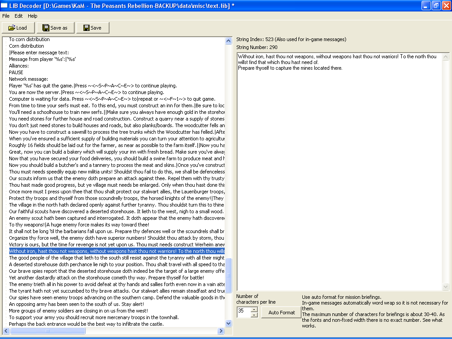Open the Edit menu
This screenshot has width=452, height=339.
[x=19, y=16]
